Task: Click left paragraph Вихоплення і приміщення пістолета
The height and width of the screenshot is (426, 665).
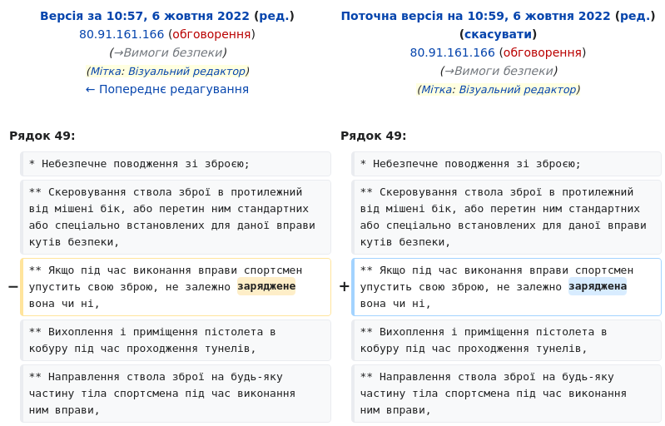Action: pyautogui.click(x=176, y=340)
